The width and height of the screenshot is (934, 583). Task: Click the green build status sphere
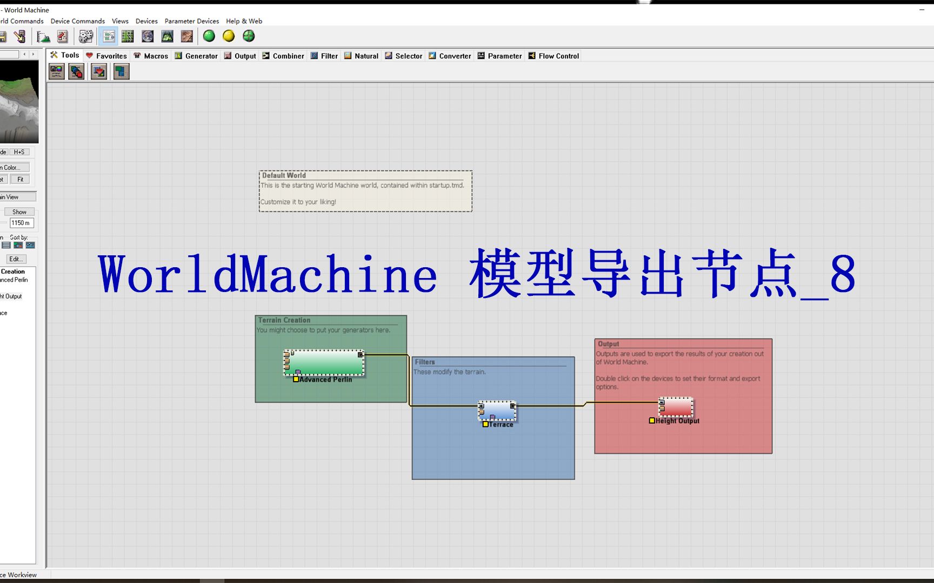tap(209, 36)
